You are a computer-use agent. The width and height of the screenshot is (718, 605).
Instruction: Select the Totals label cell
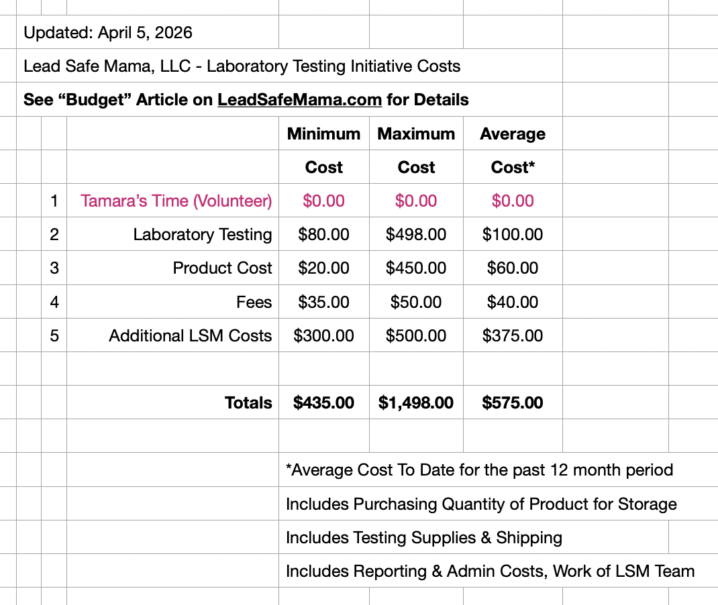point(248,402)
